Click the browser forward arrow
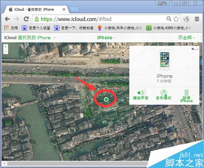Screen dimensions: 204x168 17,19
